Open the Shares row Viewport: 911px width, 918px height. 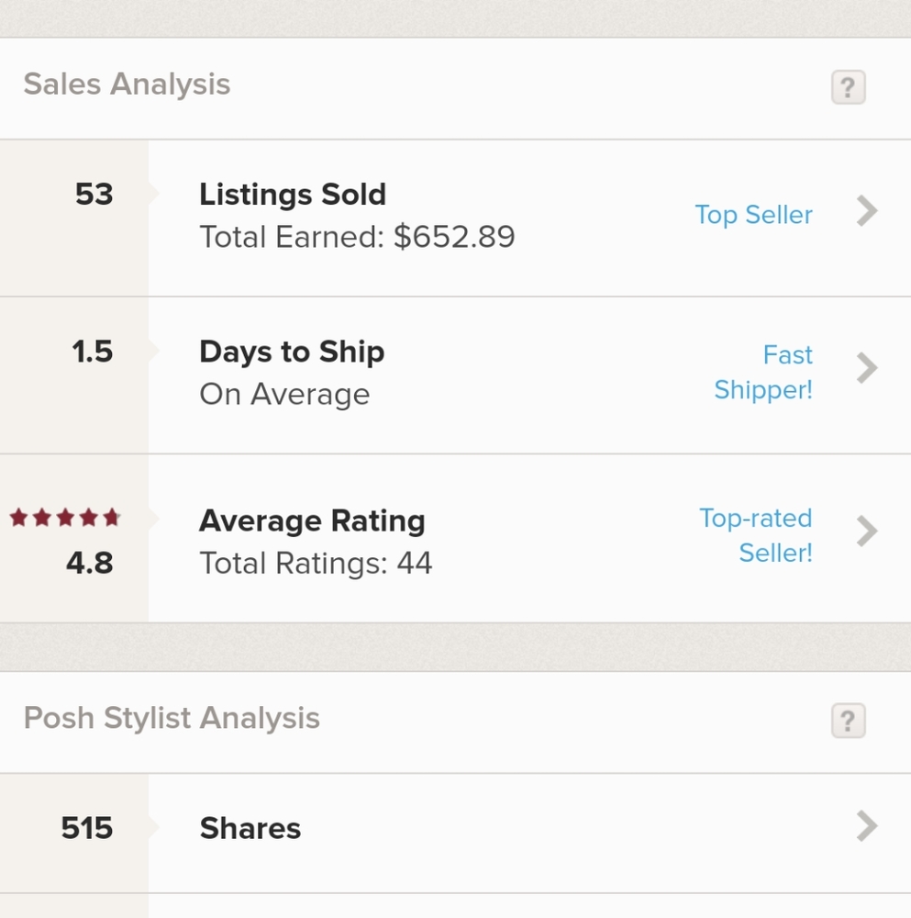(250, 829)
